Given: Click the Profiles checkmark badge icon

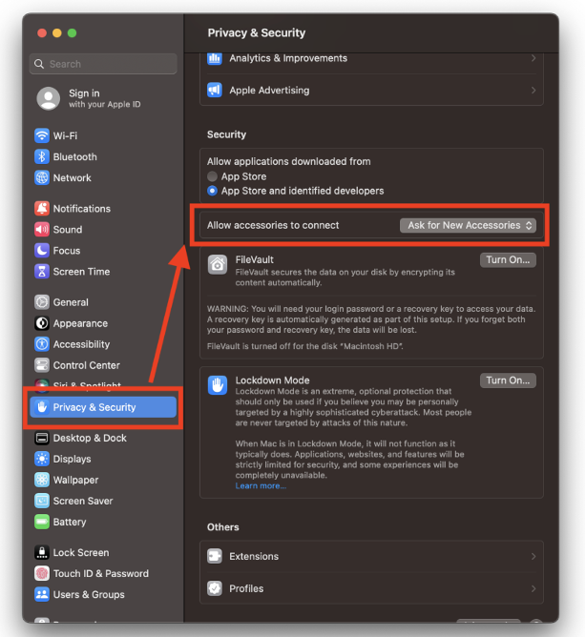Looking at the screenshot, I should click(x=215, y=588).
